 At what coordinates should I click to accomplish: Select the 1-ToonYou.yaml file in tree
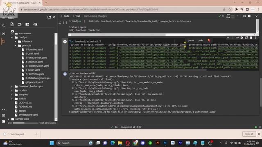[34, 49]
